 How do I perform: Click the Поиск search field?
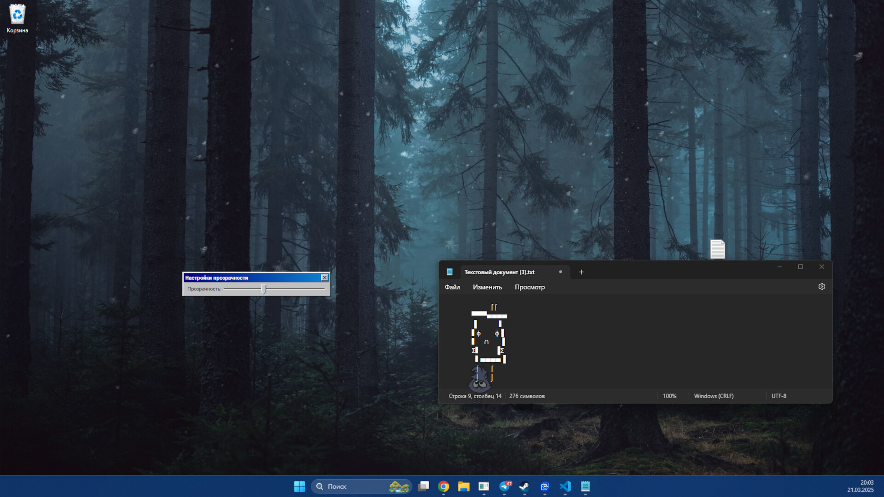pyautogui.click(x=361, y=486)
